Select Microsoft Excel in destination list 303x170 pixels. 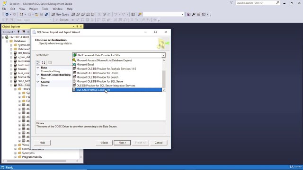click(117, 65)
